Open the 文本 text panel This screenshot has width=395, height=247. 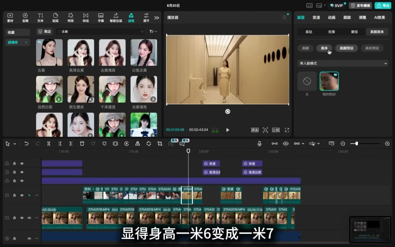click(x=40, y=17)
